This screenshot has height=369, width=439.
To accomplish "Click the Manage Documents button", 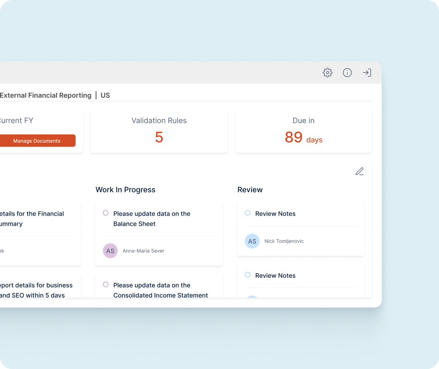I will click(x=36, y=141).
